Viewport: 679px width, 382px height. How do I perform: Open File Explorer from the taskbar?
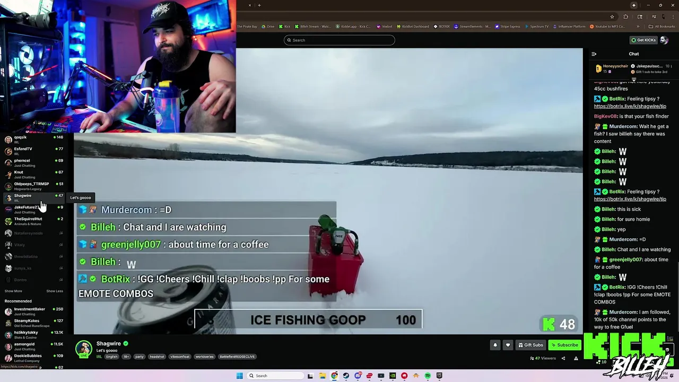coord(323,376)
